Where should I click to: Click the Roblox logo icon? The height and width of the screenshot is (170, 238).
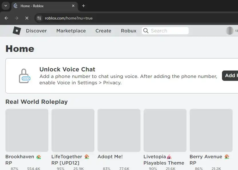(x=17, y=31)
